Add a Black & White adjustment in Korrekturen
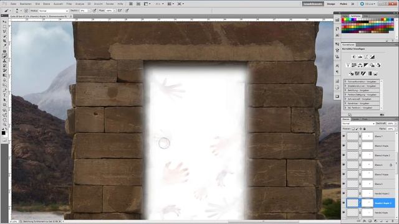Screen dimensions: 399x224 [366, 65]
